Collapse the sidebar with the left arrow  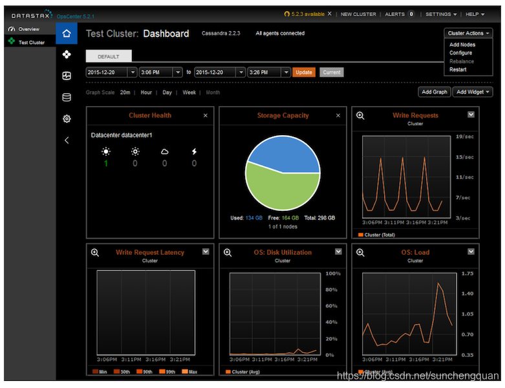[67, 140]
